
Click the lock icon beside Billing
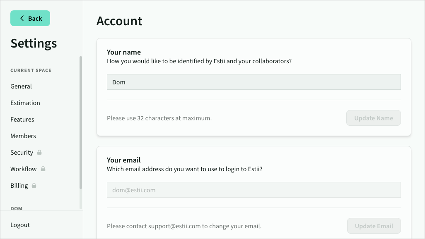pos(34,185)
